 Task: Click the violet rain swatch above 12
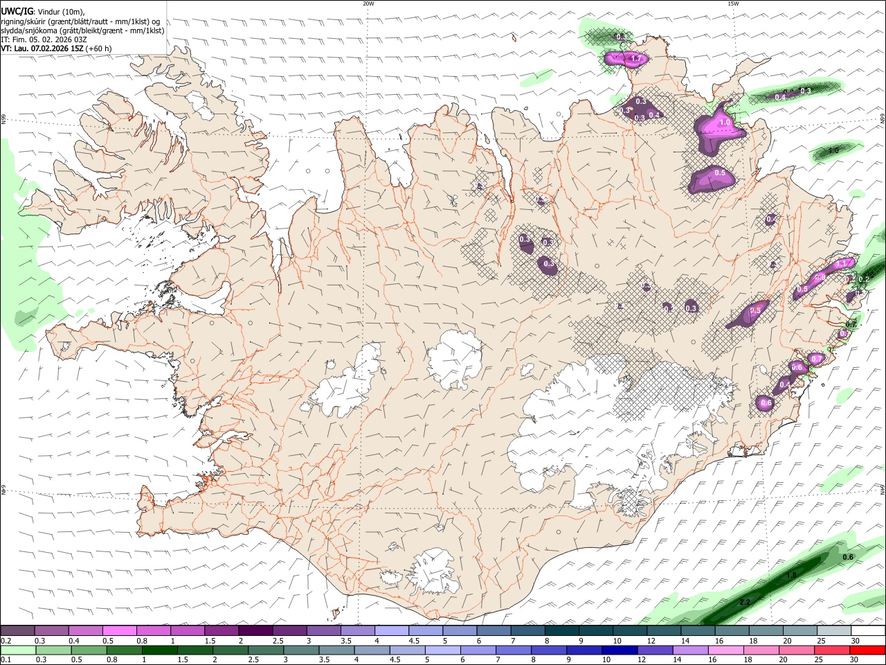coord(654,650)
